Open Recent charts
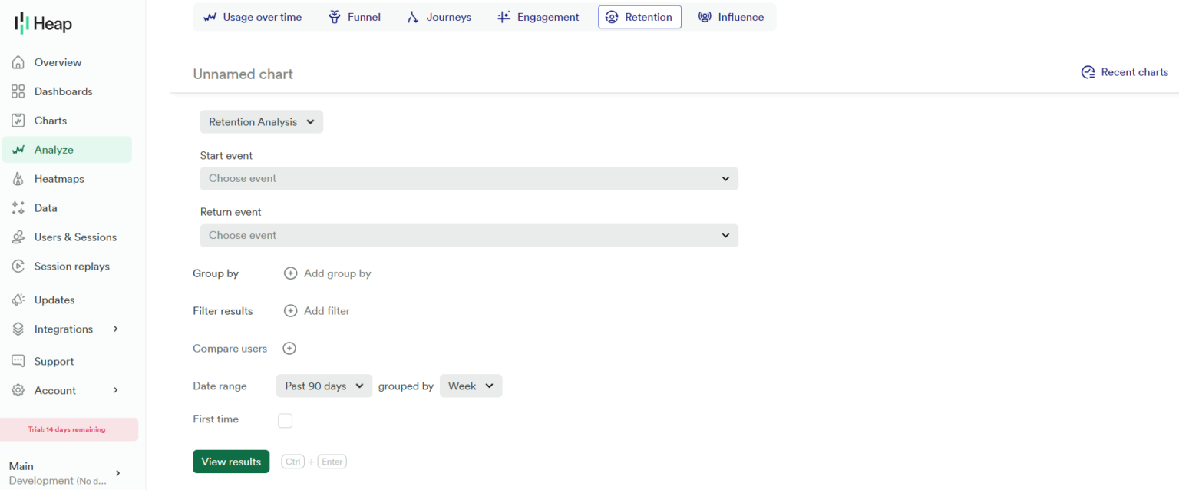Viewport: 1179px width, 490px height. (x=1125, y=71)
